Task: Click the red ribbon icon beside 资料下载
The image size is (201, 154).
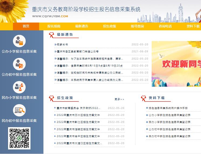Action: tap(143, 98)
